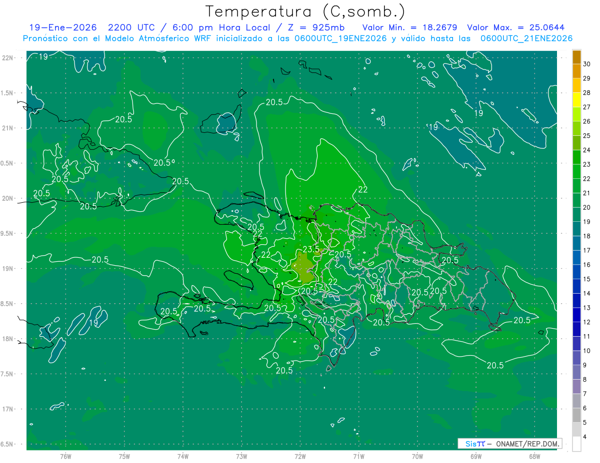Image resolution: width=600 pixels, height=463 pixels.
Task: Click the latitude axis label '19N'
Action: pyautogui.click(x=7, y=269)
